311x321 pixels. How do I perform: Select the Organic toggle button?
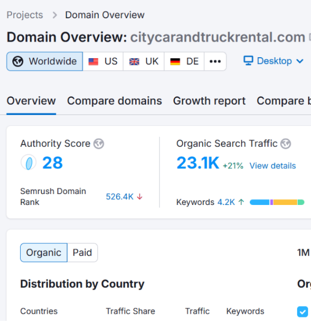click(x=44, y=253)
